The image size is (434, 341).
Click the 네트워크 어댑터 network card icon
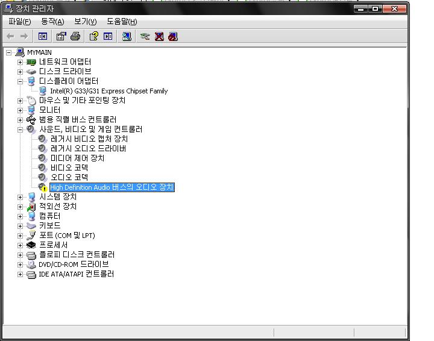pos(31,62)
